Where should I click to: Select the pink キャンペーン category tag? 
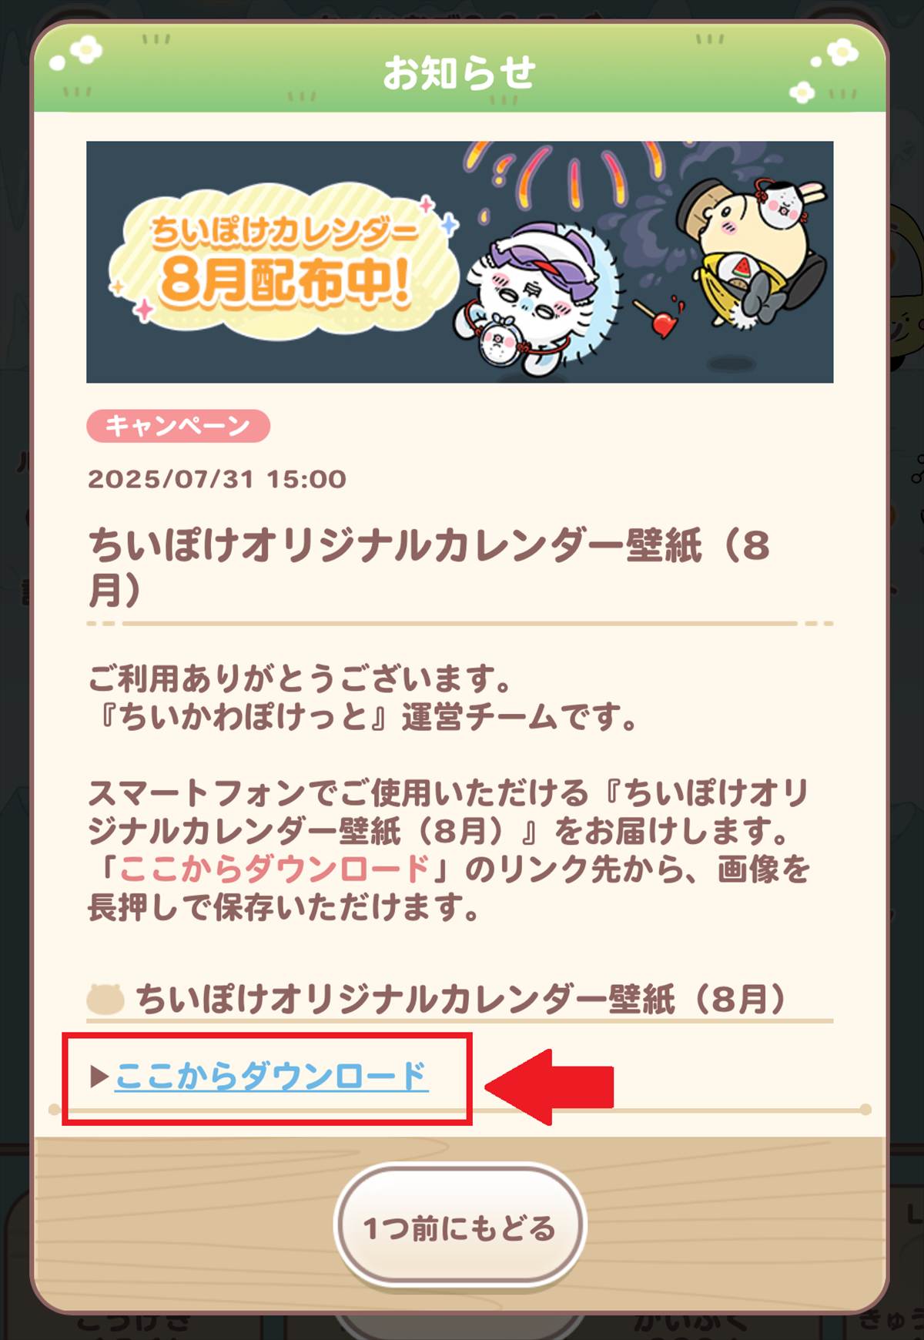click(x=178, y=426)
